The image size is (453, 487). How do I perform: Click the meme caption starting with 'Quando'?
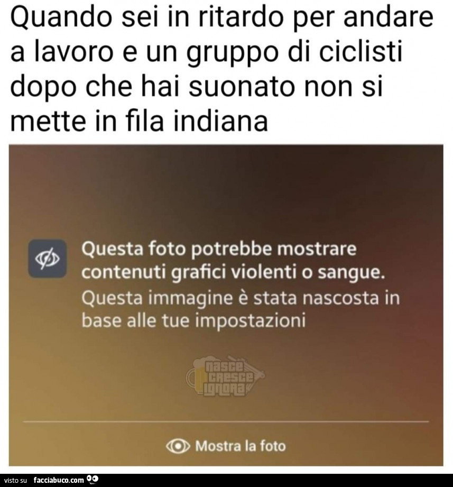coord(221,69)
